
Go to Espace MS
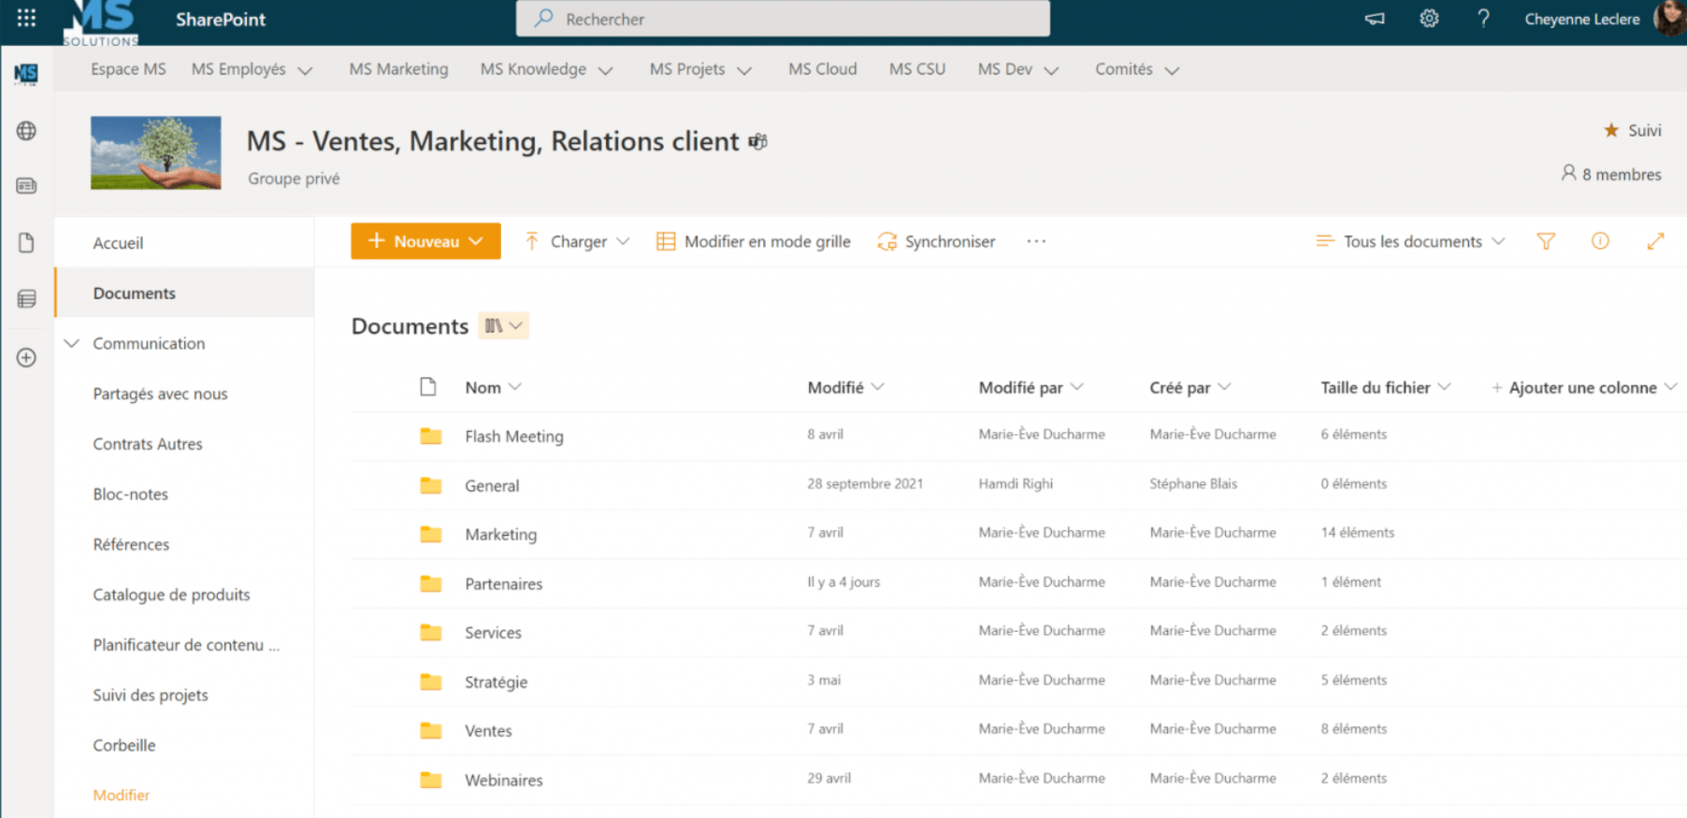pos(128,69)
